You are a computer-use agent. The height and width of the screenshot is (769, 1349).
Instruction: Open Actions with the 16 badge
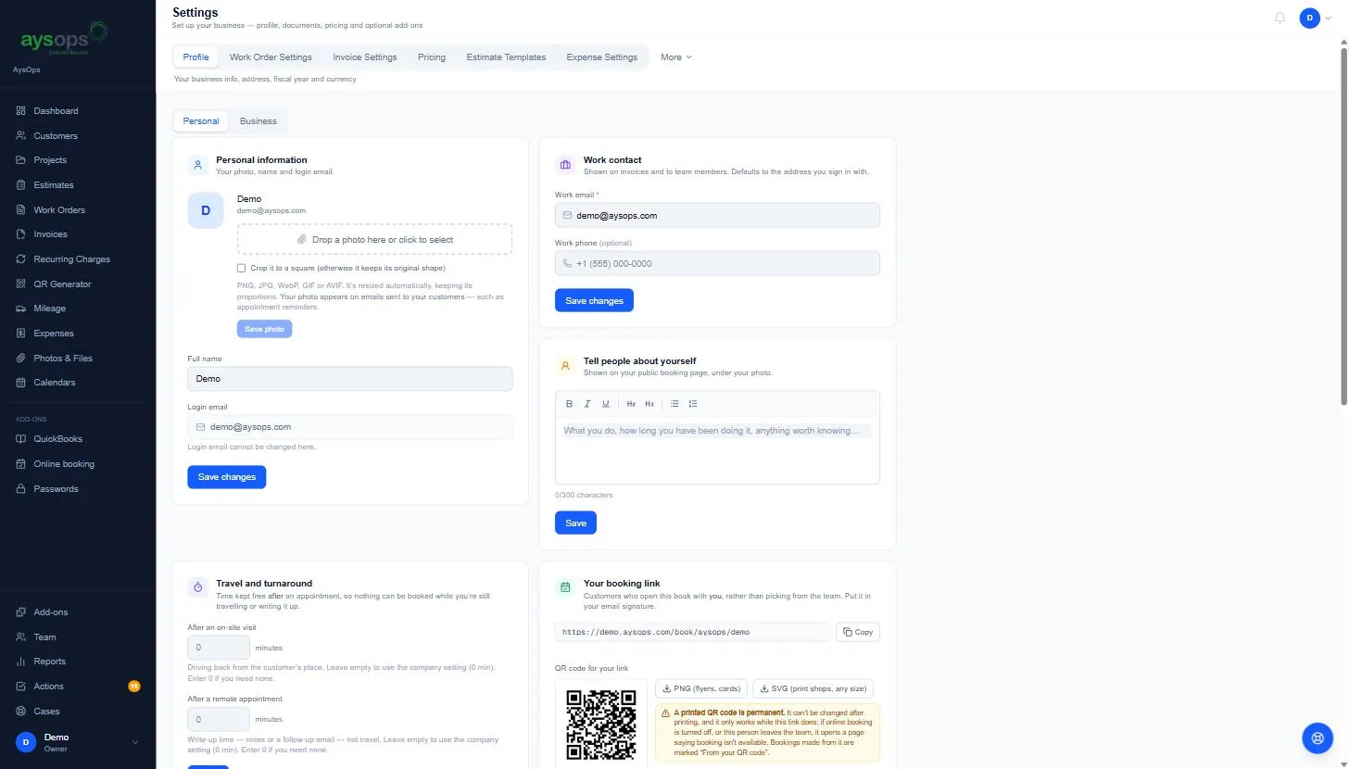78,687
